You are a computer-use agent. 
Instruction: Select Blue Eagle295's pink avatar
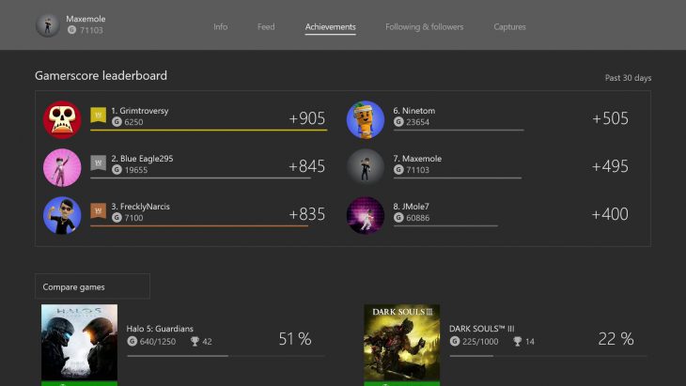pos(62,167)
